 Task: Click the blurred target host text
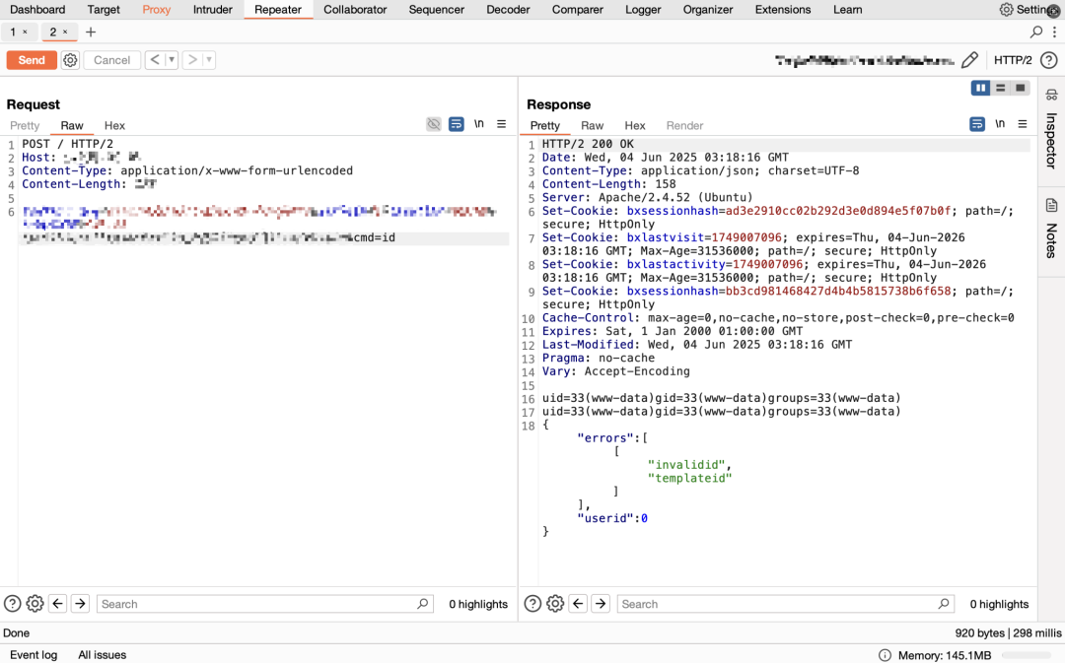[864, 60]
